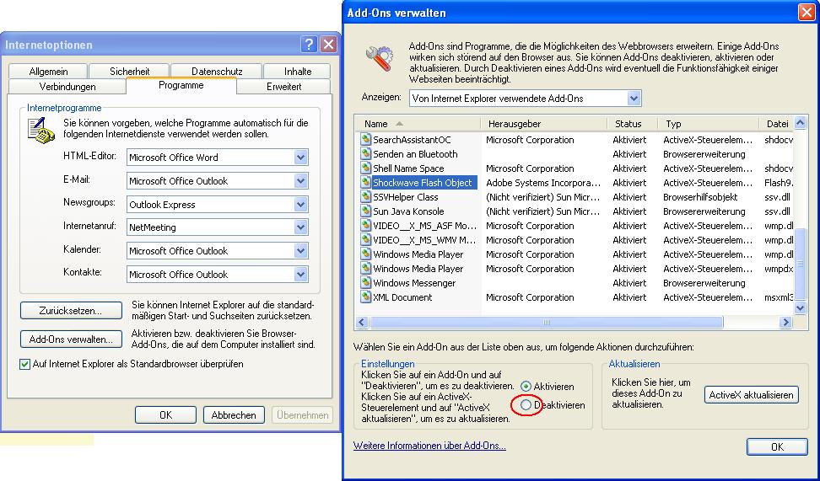Click the horizontal scrollbar right arrow
The width and height of the screenshot is (820, 481).
click(785, 323)
